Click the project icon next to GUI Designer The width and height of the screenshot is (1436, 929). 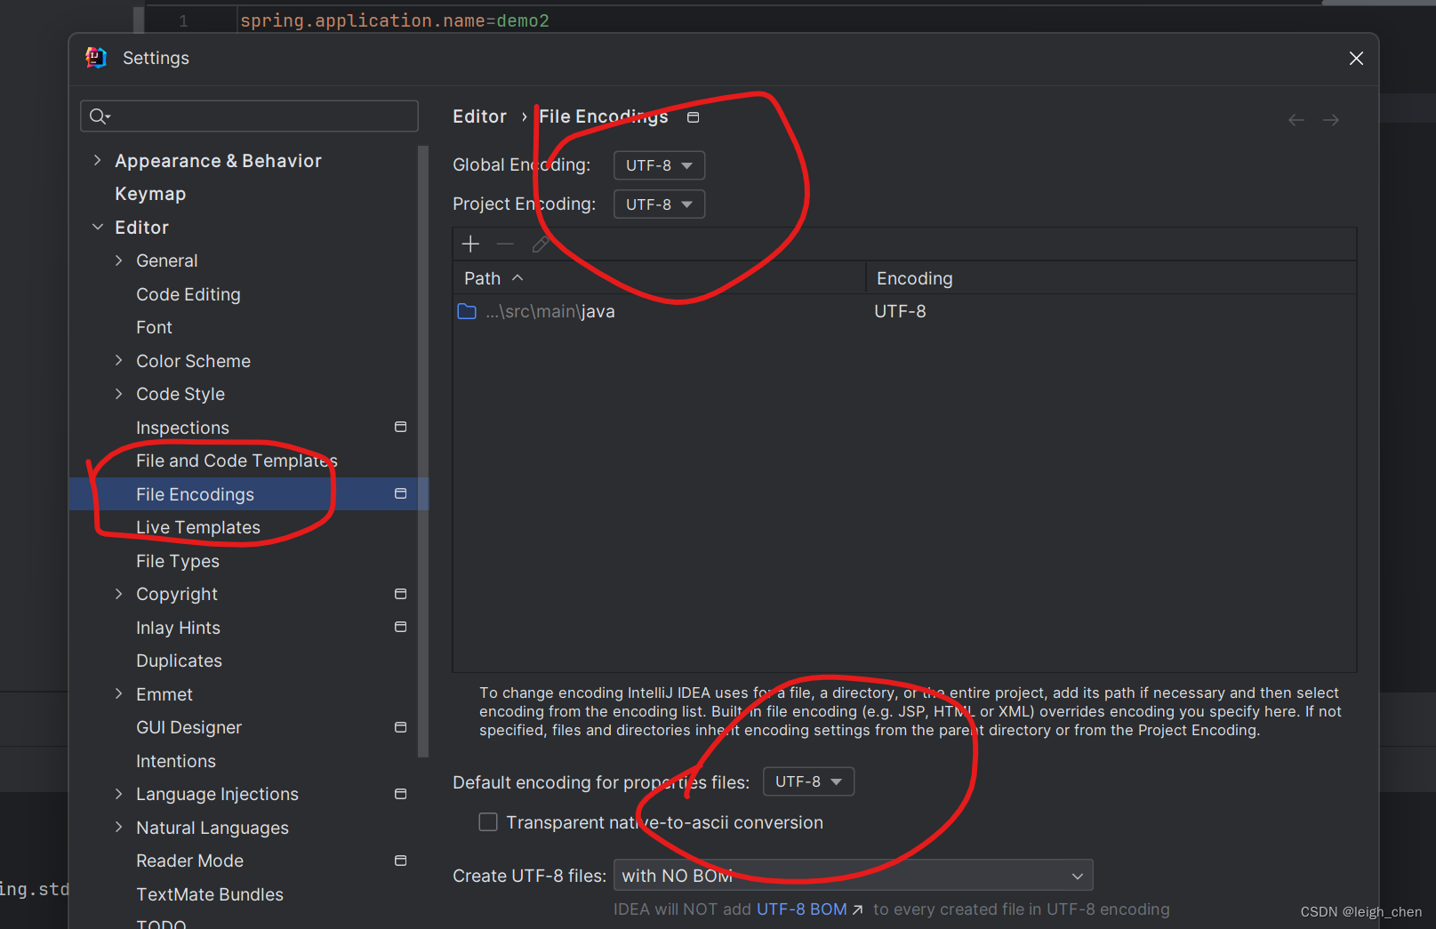click(x=400, y=727)
